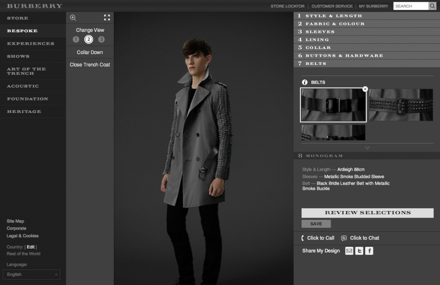Share the design via email envelope icon
Viewport: 440px width, 285px height.
[349, 251]
